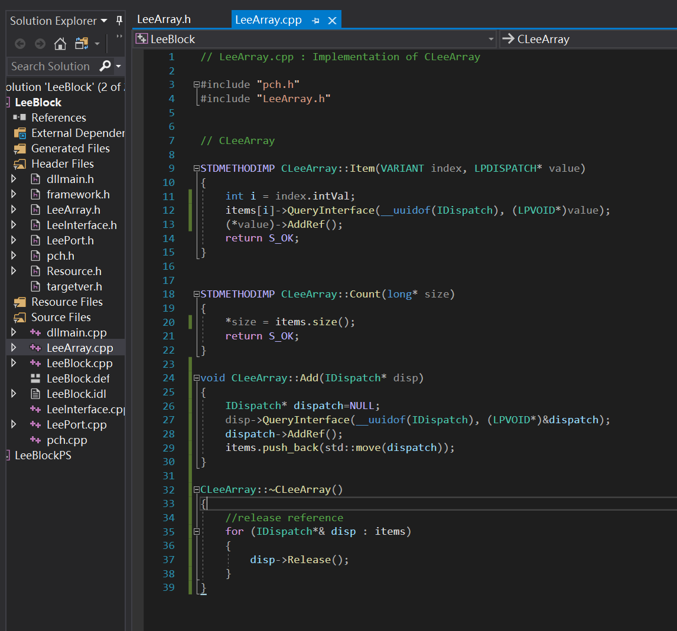Switch to the LeeArray.h editor tab
This screenshot has width=677, height=631.
(x=164, y=19)
